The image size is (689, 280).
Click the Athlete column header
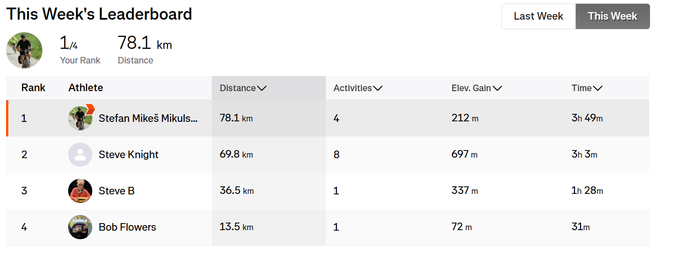(x=86, y=88)
